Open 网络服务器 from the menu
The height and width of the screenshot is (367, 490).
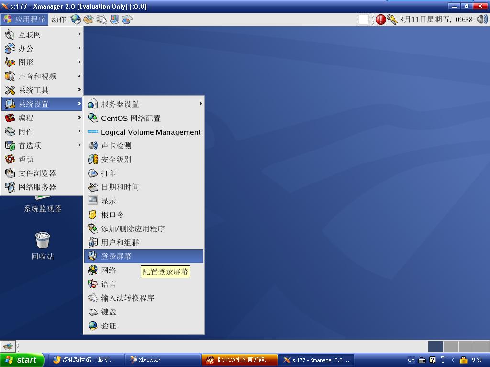[42, 187]
